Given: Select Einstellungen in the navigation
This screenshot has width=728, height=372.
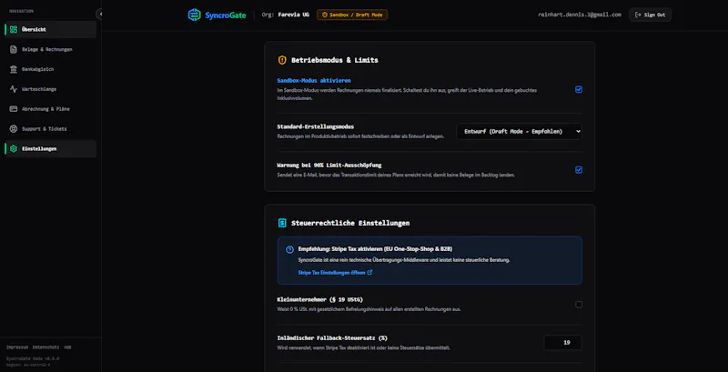Looking at the screenshot, I should click(51, 149).
